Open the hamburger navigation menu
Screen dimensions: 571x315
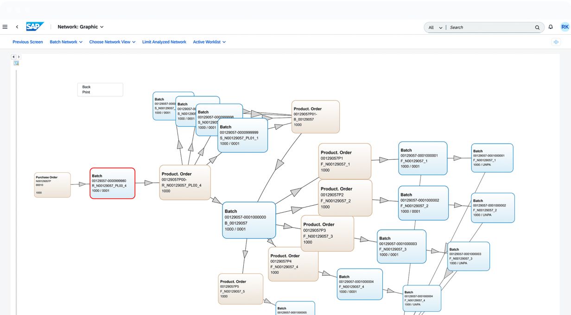point(5,27)
